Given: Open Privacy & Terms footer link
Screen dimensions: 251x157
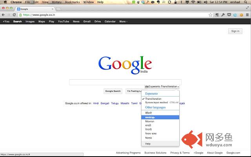Looking at the screenshot, I should [x=180, y=153].
